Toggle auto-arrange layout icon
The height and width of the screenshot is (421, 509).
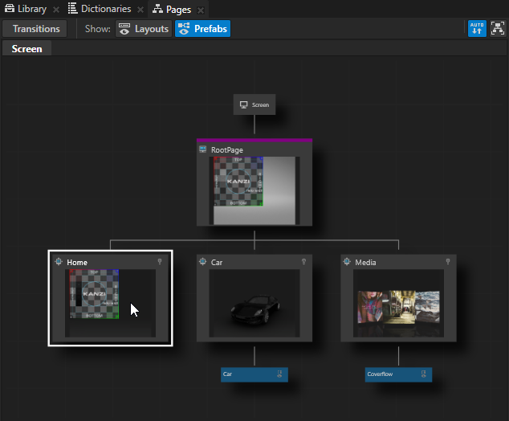pos(477,29)
